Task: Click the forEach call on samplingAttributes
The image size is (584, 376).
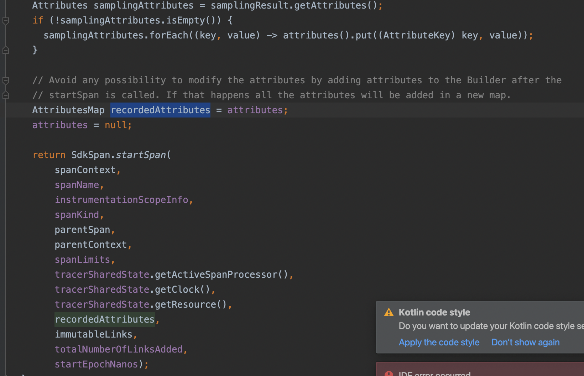Action: 169,35
